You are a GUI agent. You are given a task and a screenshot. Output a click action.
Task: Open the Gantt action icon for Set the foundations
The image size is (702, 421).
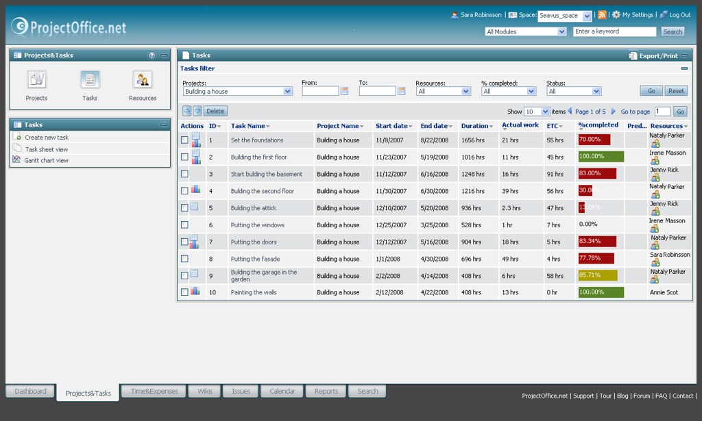point(195,142)
